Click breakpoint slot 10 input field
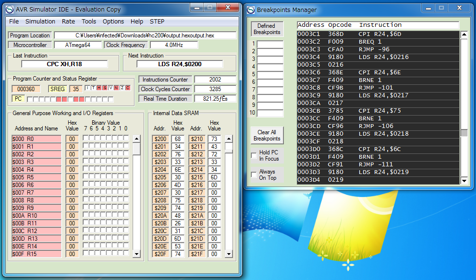The image size is (476, 280). [270, 113]
